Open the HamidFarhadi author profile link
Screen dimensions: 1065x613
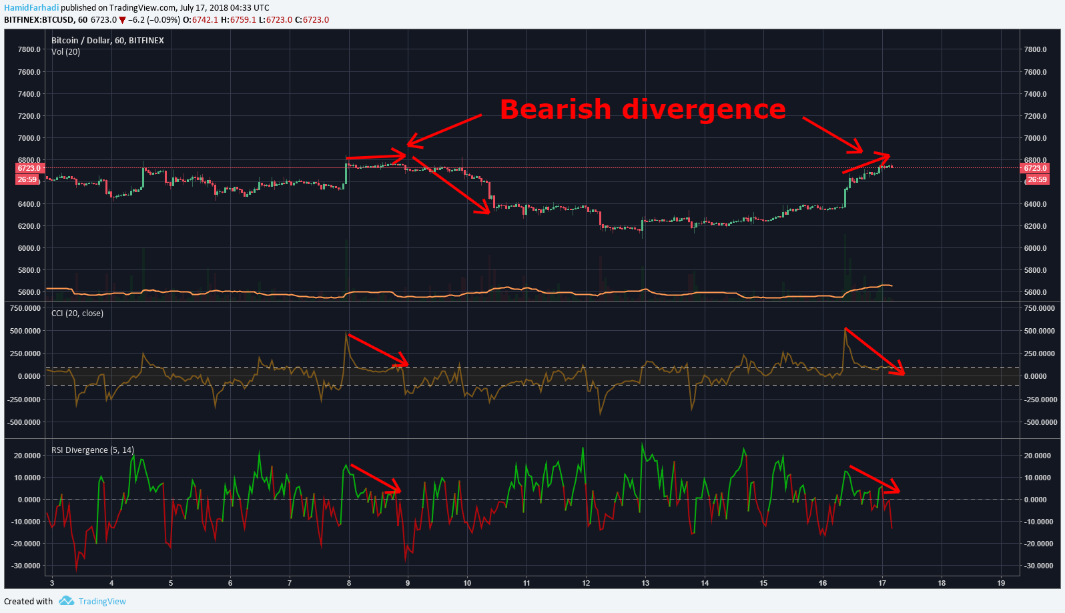tap(31, 8)
